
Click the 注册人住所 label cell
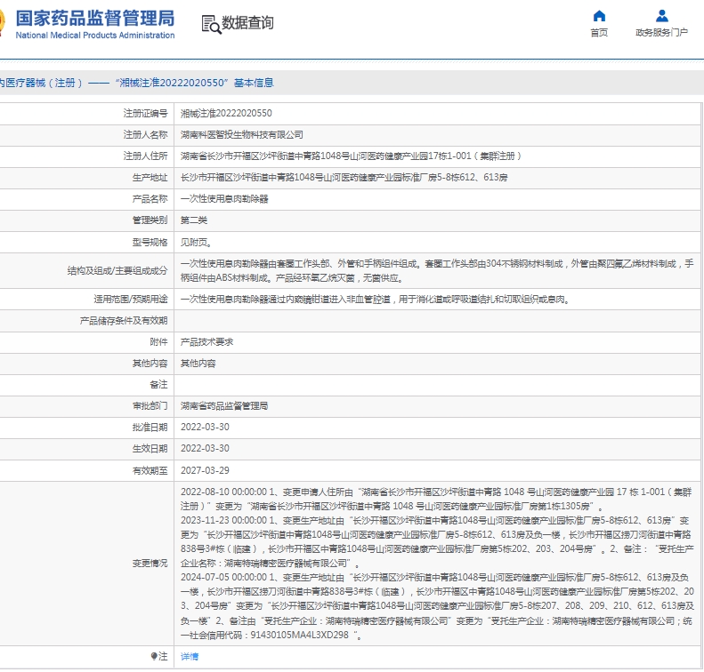point(145,156)
